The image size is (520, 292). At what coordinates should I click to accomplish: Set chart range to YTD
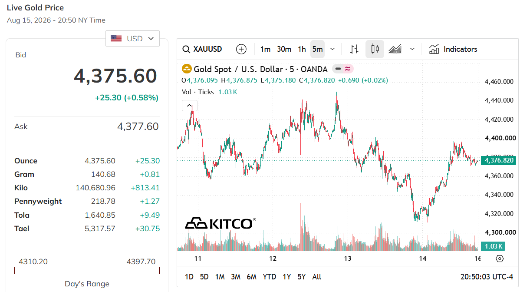pos(269,277)
